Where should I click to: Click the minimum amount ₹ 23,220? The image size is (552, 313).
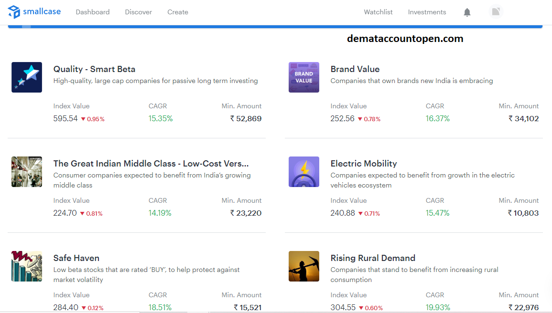246,213
